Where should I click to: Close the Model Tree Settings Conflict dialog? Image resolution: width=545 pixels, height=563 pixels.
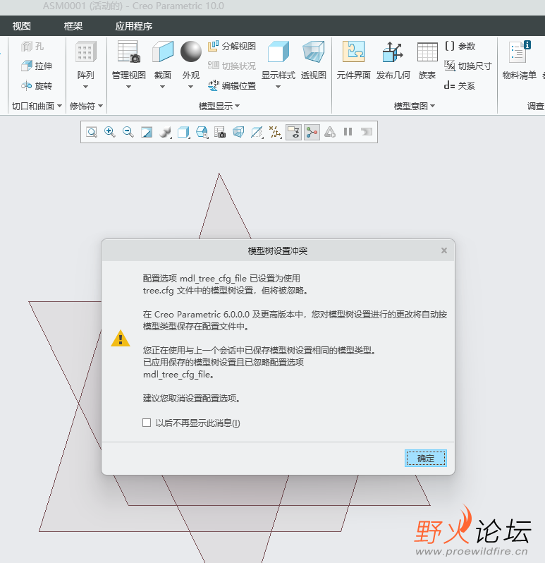coord(443,250)
